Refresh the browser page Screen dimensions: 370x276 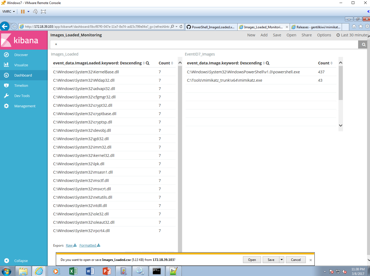coord(181,27)
